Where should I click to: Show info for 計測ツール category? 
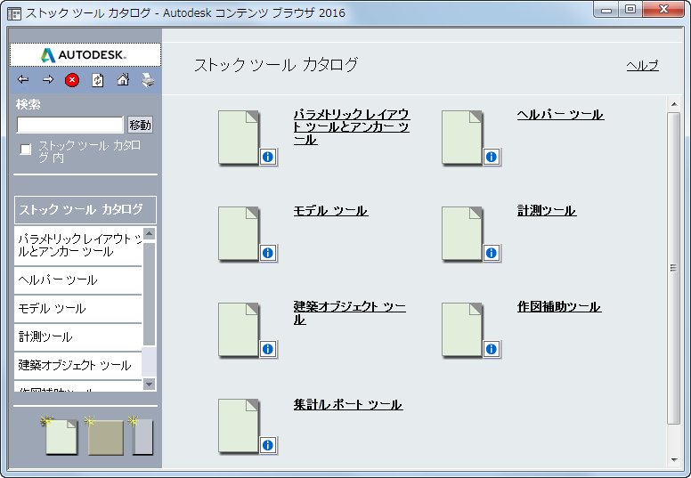pos(492,253)
